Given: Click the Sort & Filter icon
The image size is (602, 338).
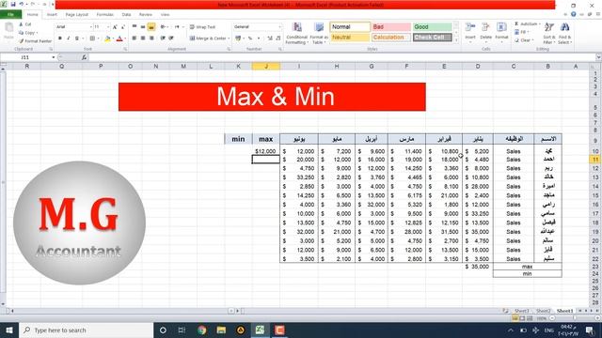Looking at the screenshot, I should point(549,27).
